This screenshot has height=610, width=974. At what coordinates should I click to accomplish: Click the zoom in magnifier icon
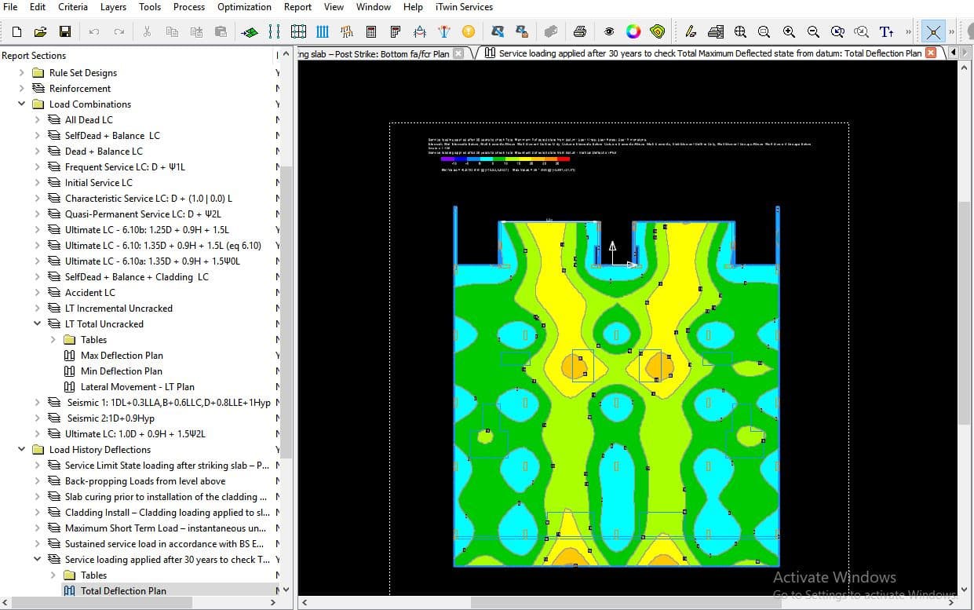[x=789, y=32]
